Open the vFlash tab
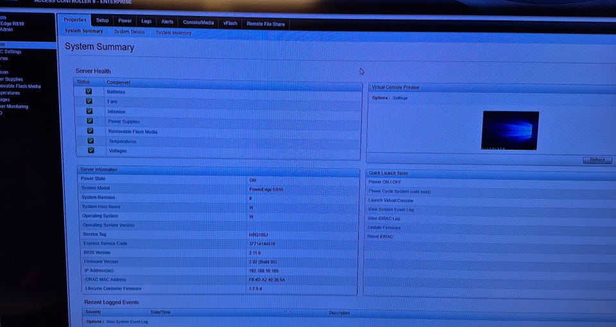The width and height of the screenshot is (616, 327). click(230, 24)
